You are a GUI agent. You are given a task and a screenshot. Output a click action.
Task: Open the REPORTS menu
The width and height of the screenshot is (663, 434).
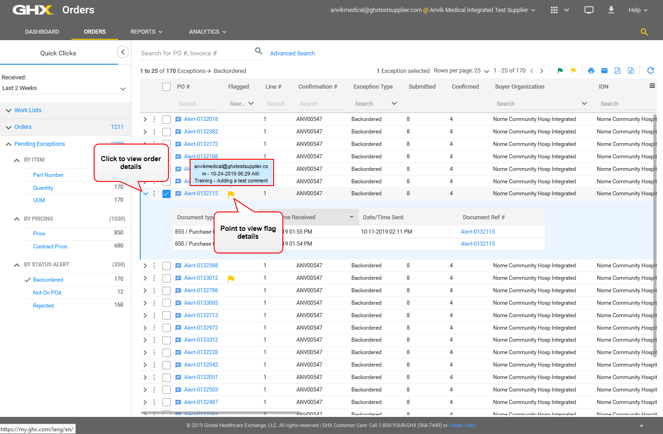coord(146,32)
